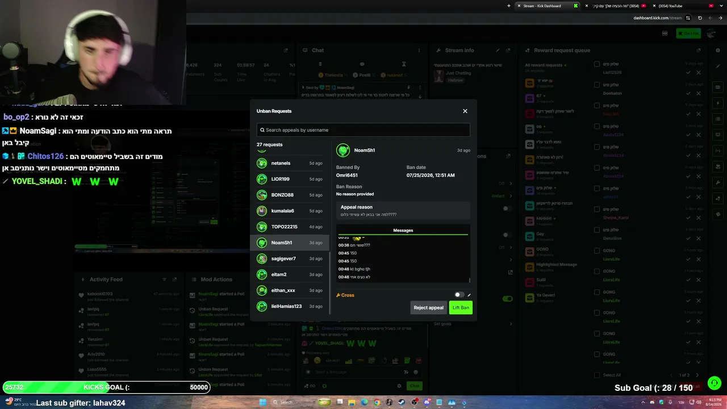Click the wrench icon in the right sidebar
727x409 pixels.
[718, 182]
